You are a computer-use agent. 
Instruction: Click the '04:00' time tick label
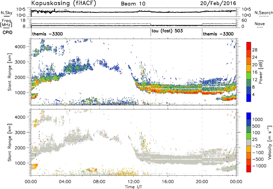(65, 182)
